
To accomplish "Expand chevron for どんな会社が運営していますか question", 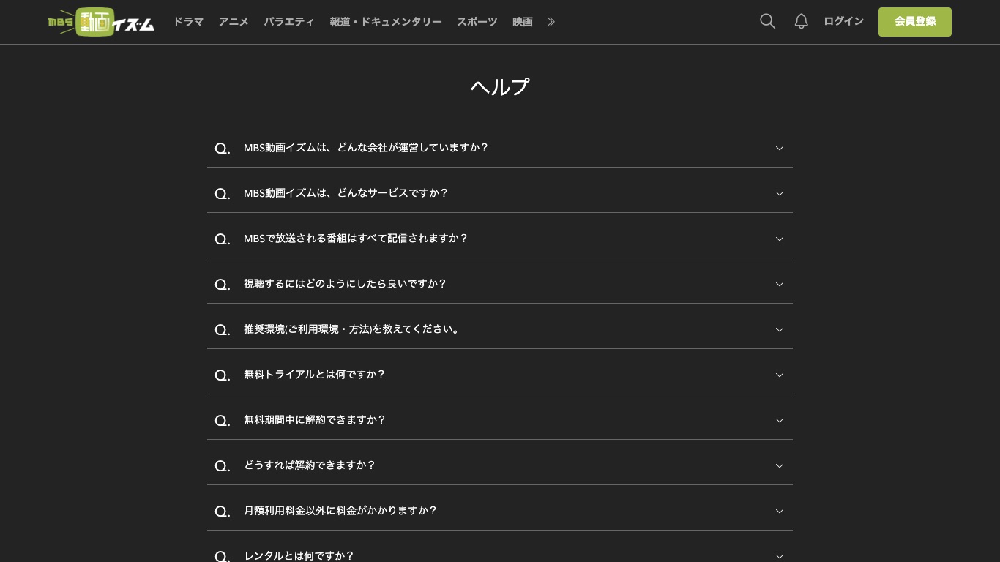I will (780, 148).
